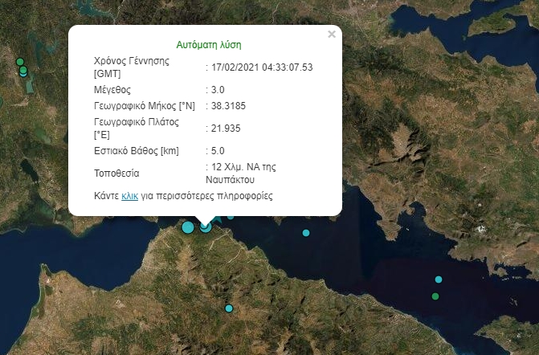Click the longitude value '21.935'
The height and width of the screenshot is (355, 539).
click(226, 129)
